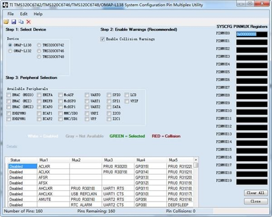Click the PINMUX5 register field
This screenshot has width=272, height=217.
pos(252,73)
